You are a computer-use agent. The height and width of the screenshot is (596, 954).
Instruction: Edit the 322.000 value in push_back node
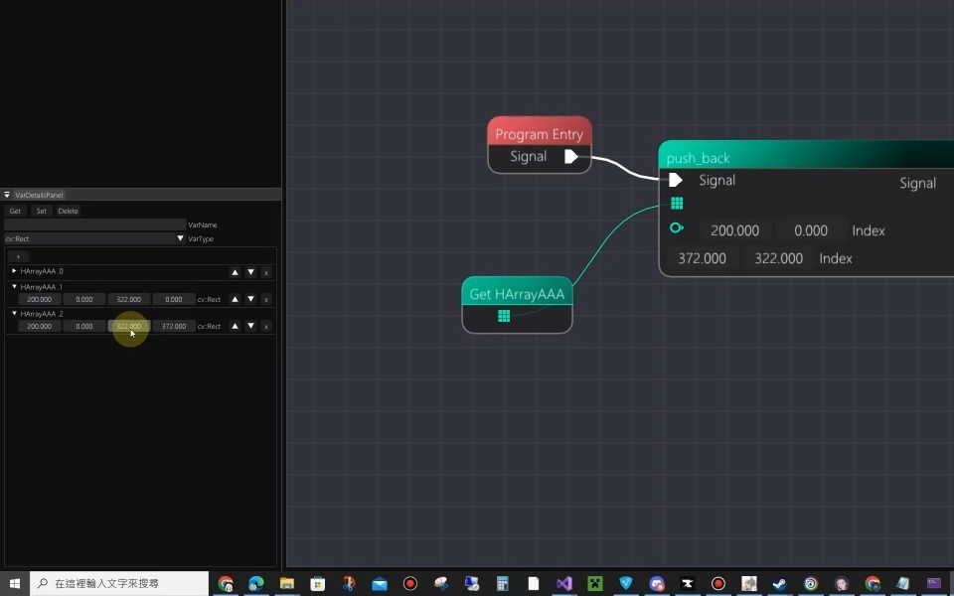click(x=779, y=258)
